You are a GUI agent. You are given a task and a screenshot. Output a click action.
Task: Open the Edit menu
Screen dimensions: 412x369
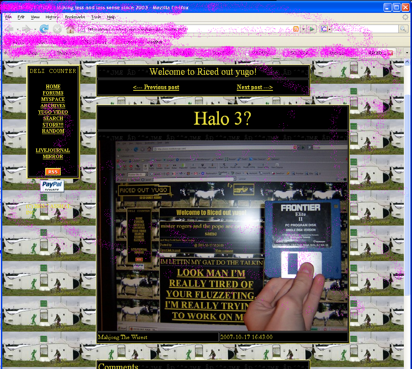click(21, 17)
